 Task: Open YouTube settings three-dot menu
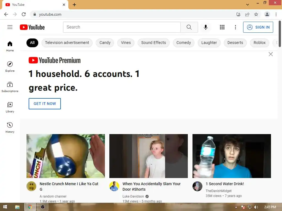point(235,27)
